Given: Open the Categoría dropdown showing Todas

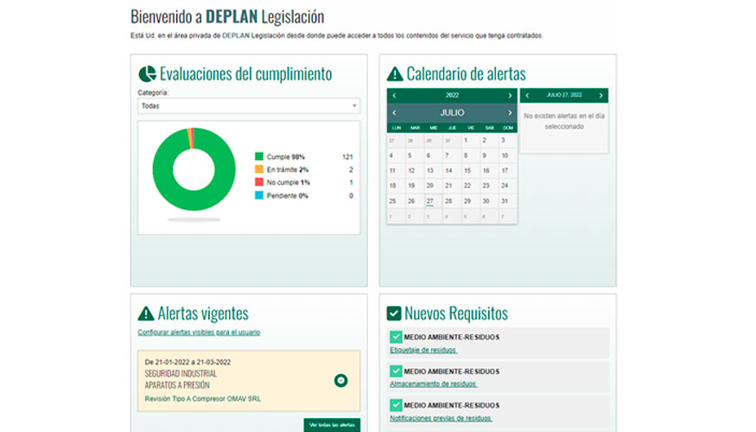Looking at the screenshot, I should pos(249,105).
